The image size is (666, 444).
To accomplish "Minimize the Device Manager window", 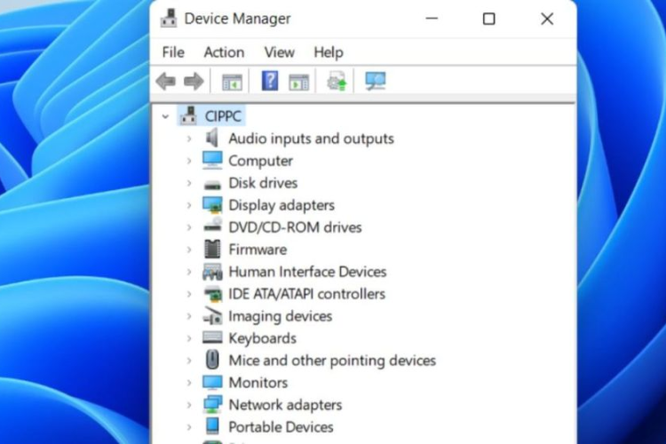I will click(432, 19).
